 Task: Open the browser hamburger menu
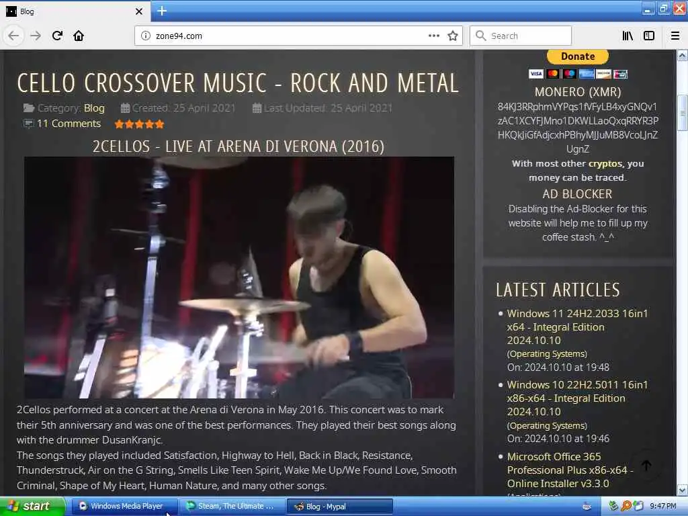(675, 36)
